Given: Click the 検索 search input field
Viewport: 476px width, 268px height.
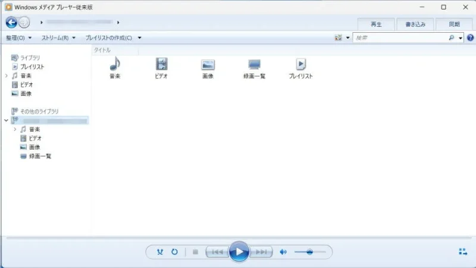Looking at the screenshot, I should [399, 38].
